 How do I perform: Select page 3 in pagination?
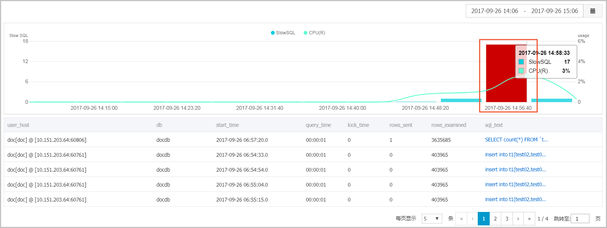507,219
